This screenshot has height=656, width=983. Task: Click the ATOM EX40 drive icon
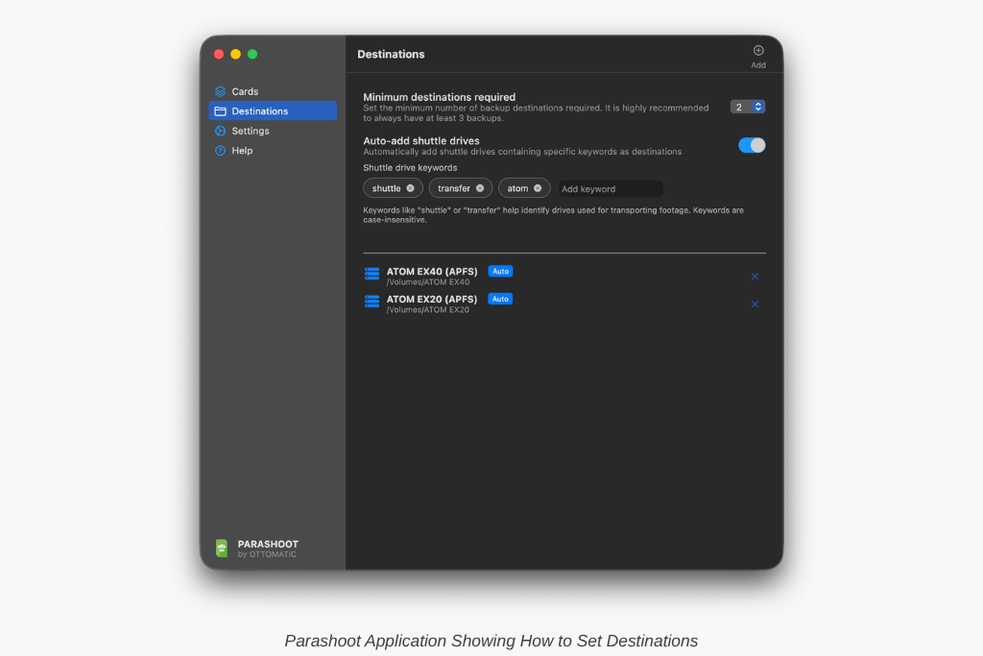tap(372, 274)
